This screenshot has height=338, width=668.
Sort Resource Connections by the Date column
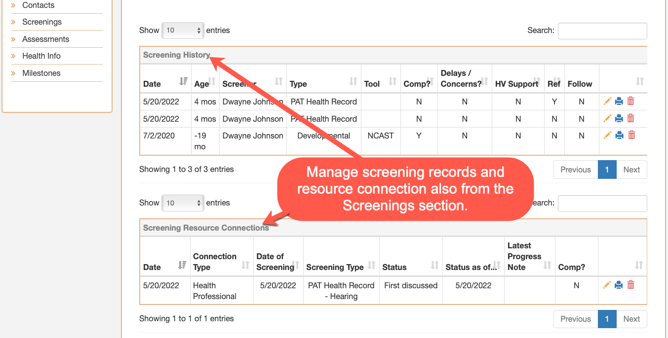coord(165,256)
